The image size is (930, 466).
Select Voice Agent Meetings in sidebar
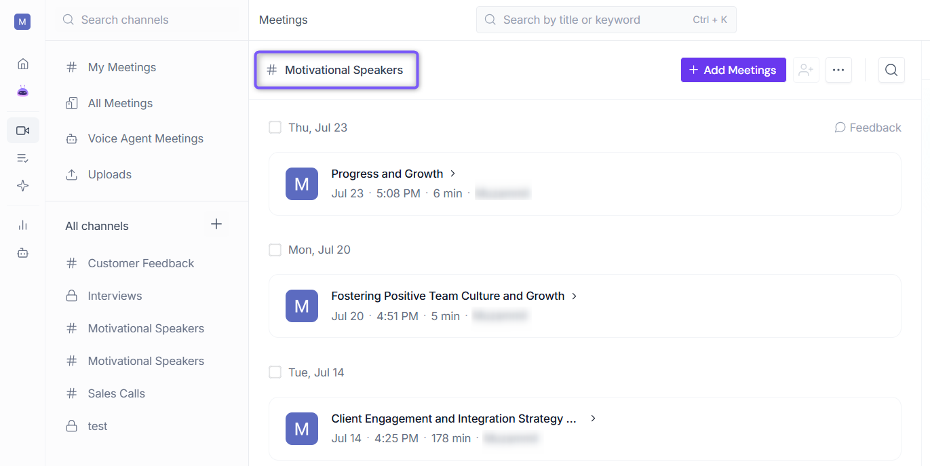click(x=147, y=138)
